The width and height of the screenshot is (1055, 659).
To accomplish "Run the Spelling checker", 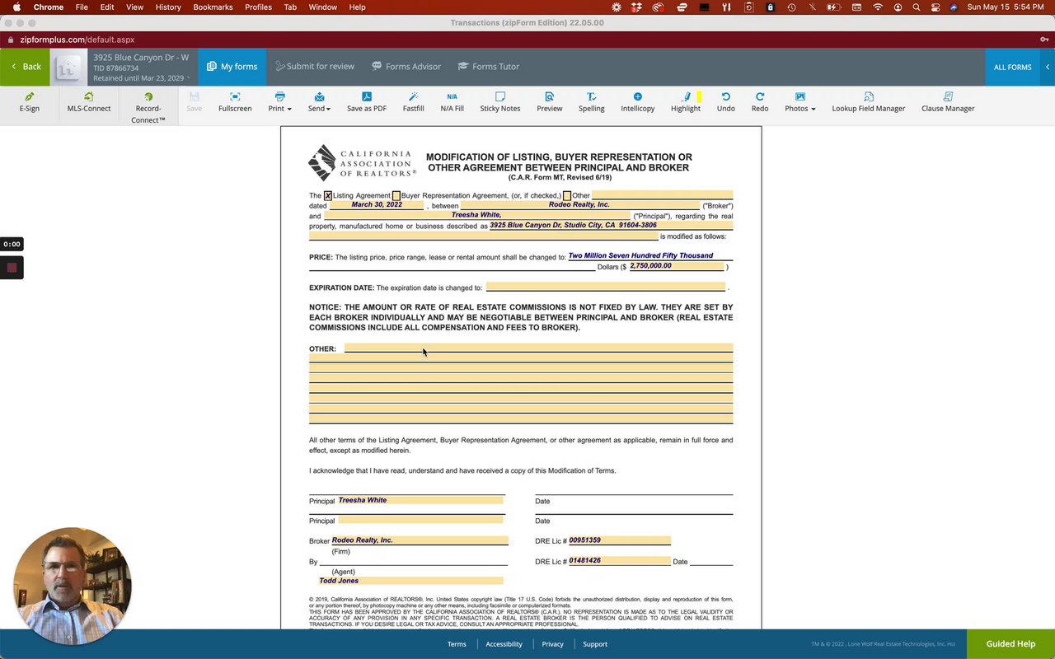I will pyautogui.click(x=591, y=102).
